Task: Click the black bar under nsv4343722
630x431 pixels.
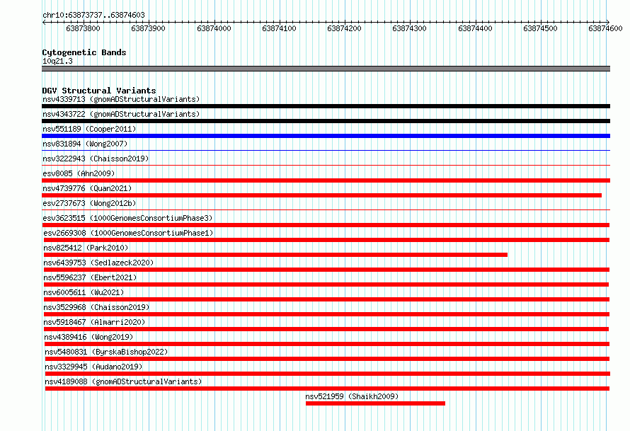Action: [326, 121]
